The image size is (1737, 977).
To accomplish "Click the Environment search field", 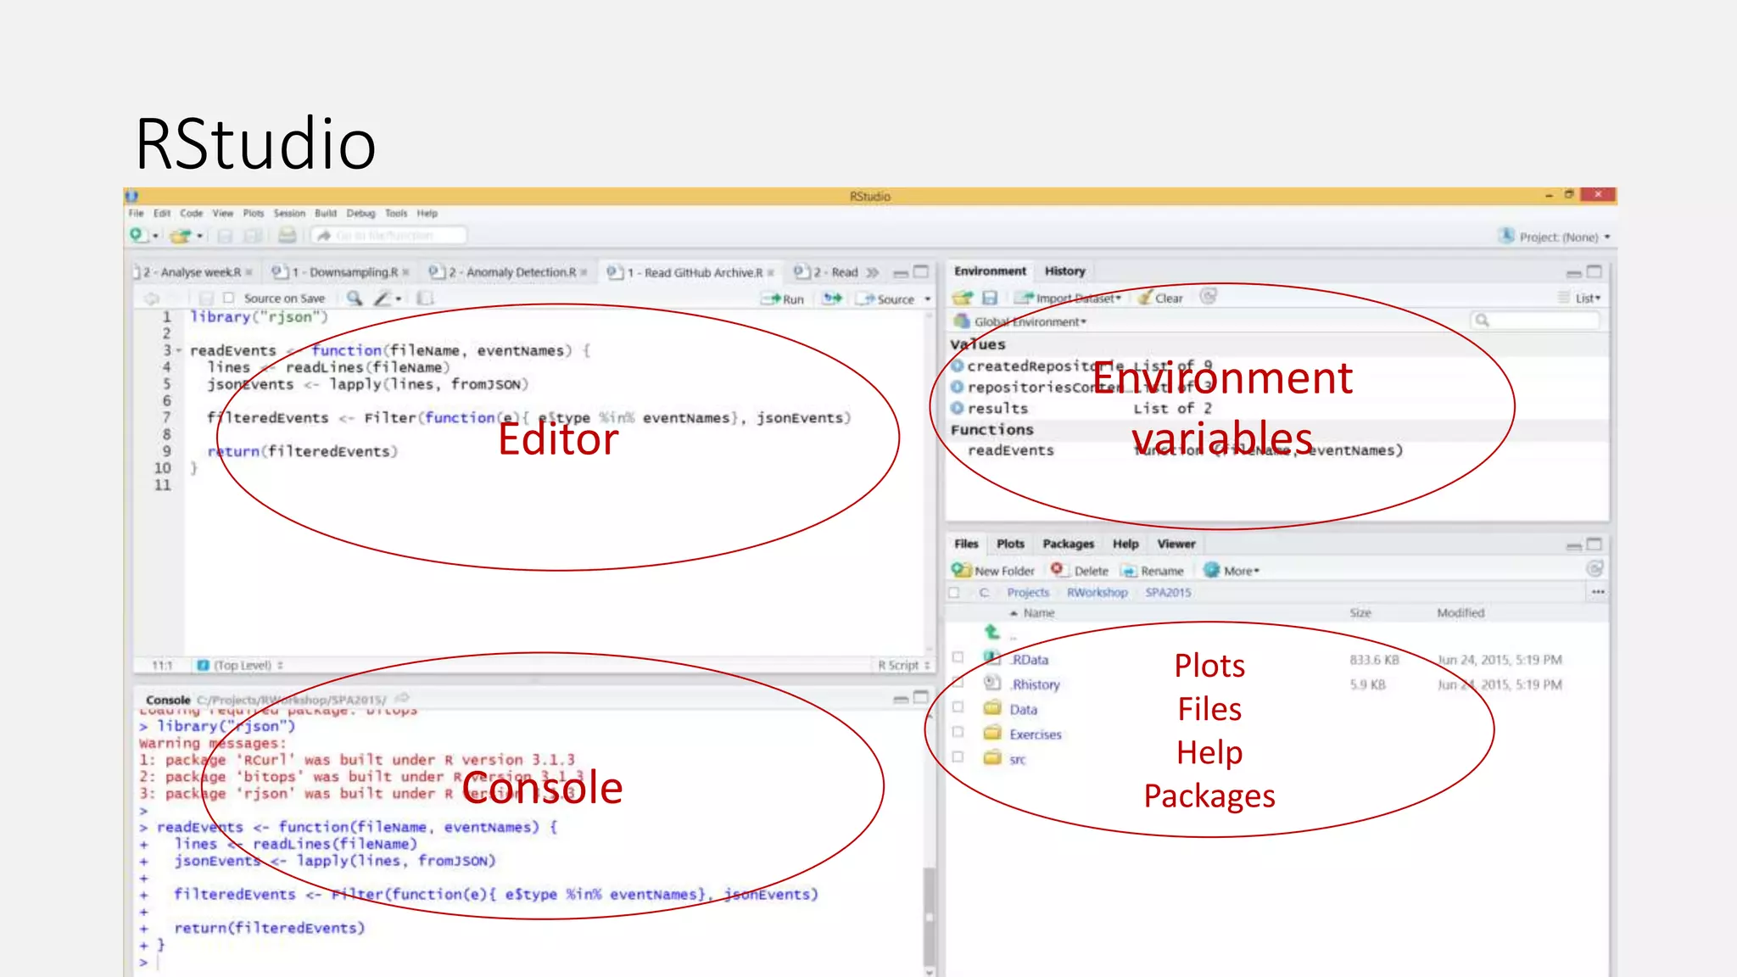I will [1535, 320].
